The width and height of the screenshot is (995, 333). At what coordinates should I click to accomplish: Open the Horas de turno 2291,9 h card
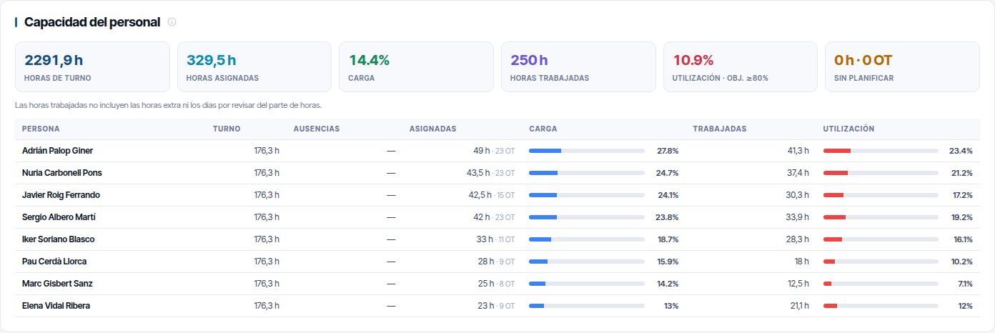click(92, 66)
